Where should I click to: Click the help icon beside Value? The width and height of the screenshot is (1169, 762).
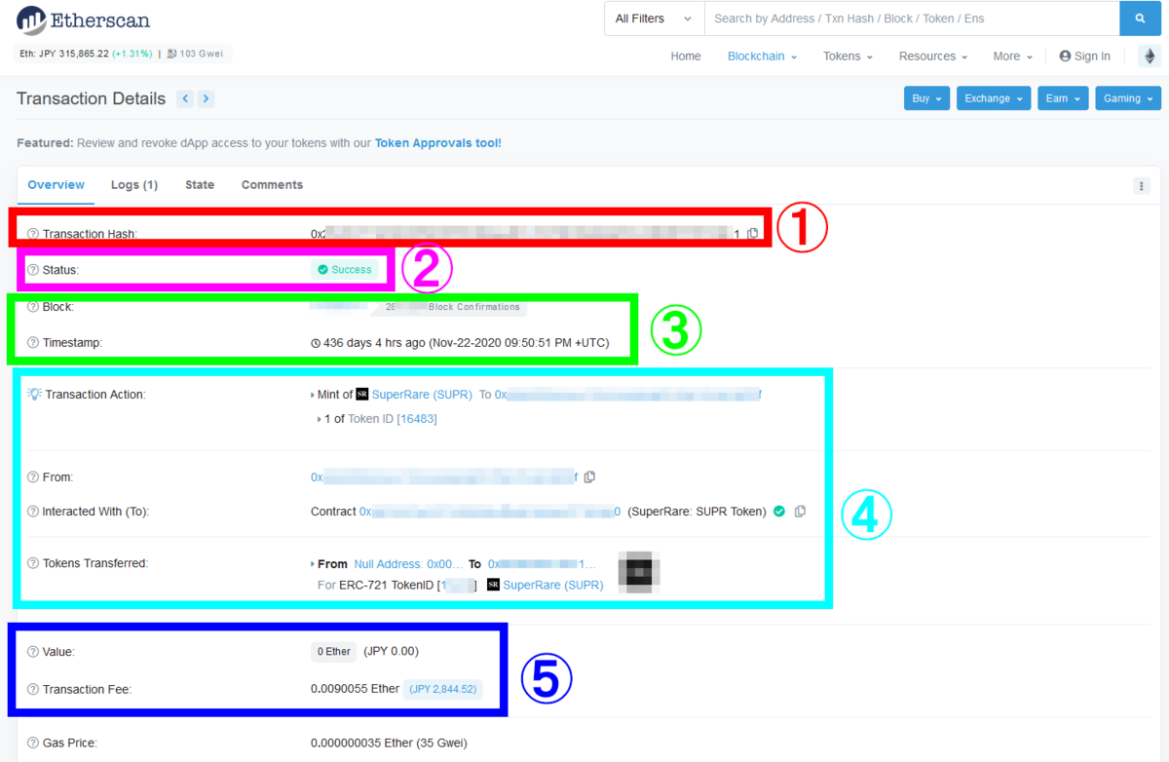pyautogui.click(x=33, y=651)
